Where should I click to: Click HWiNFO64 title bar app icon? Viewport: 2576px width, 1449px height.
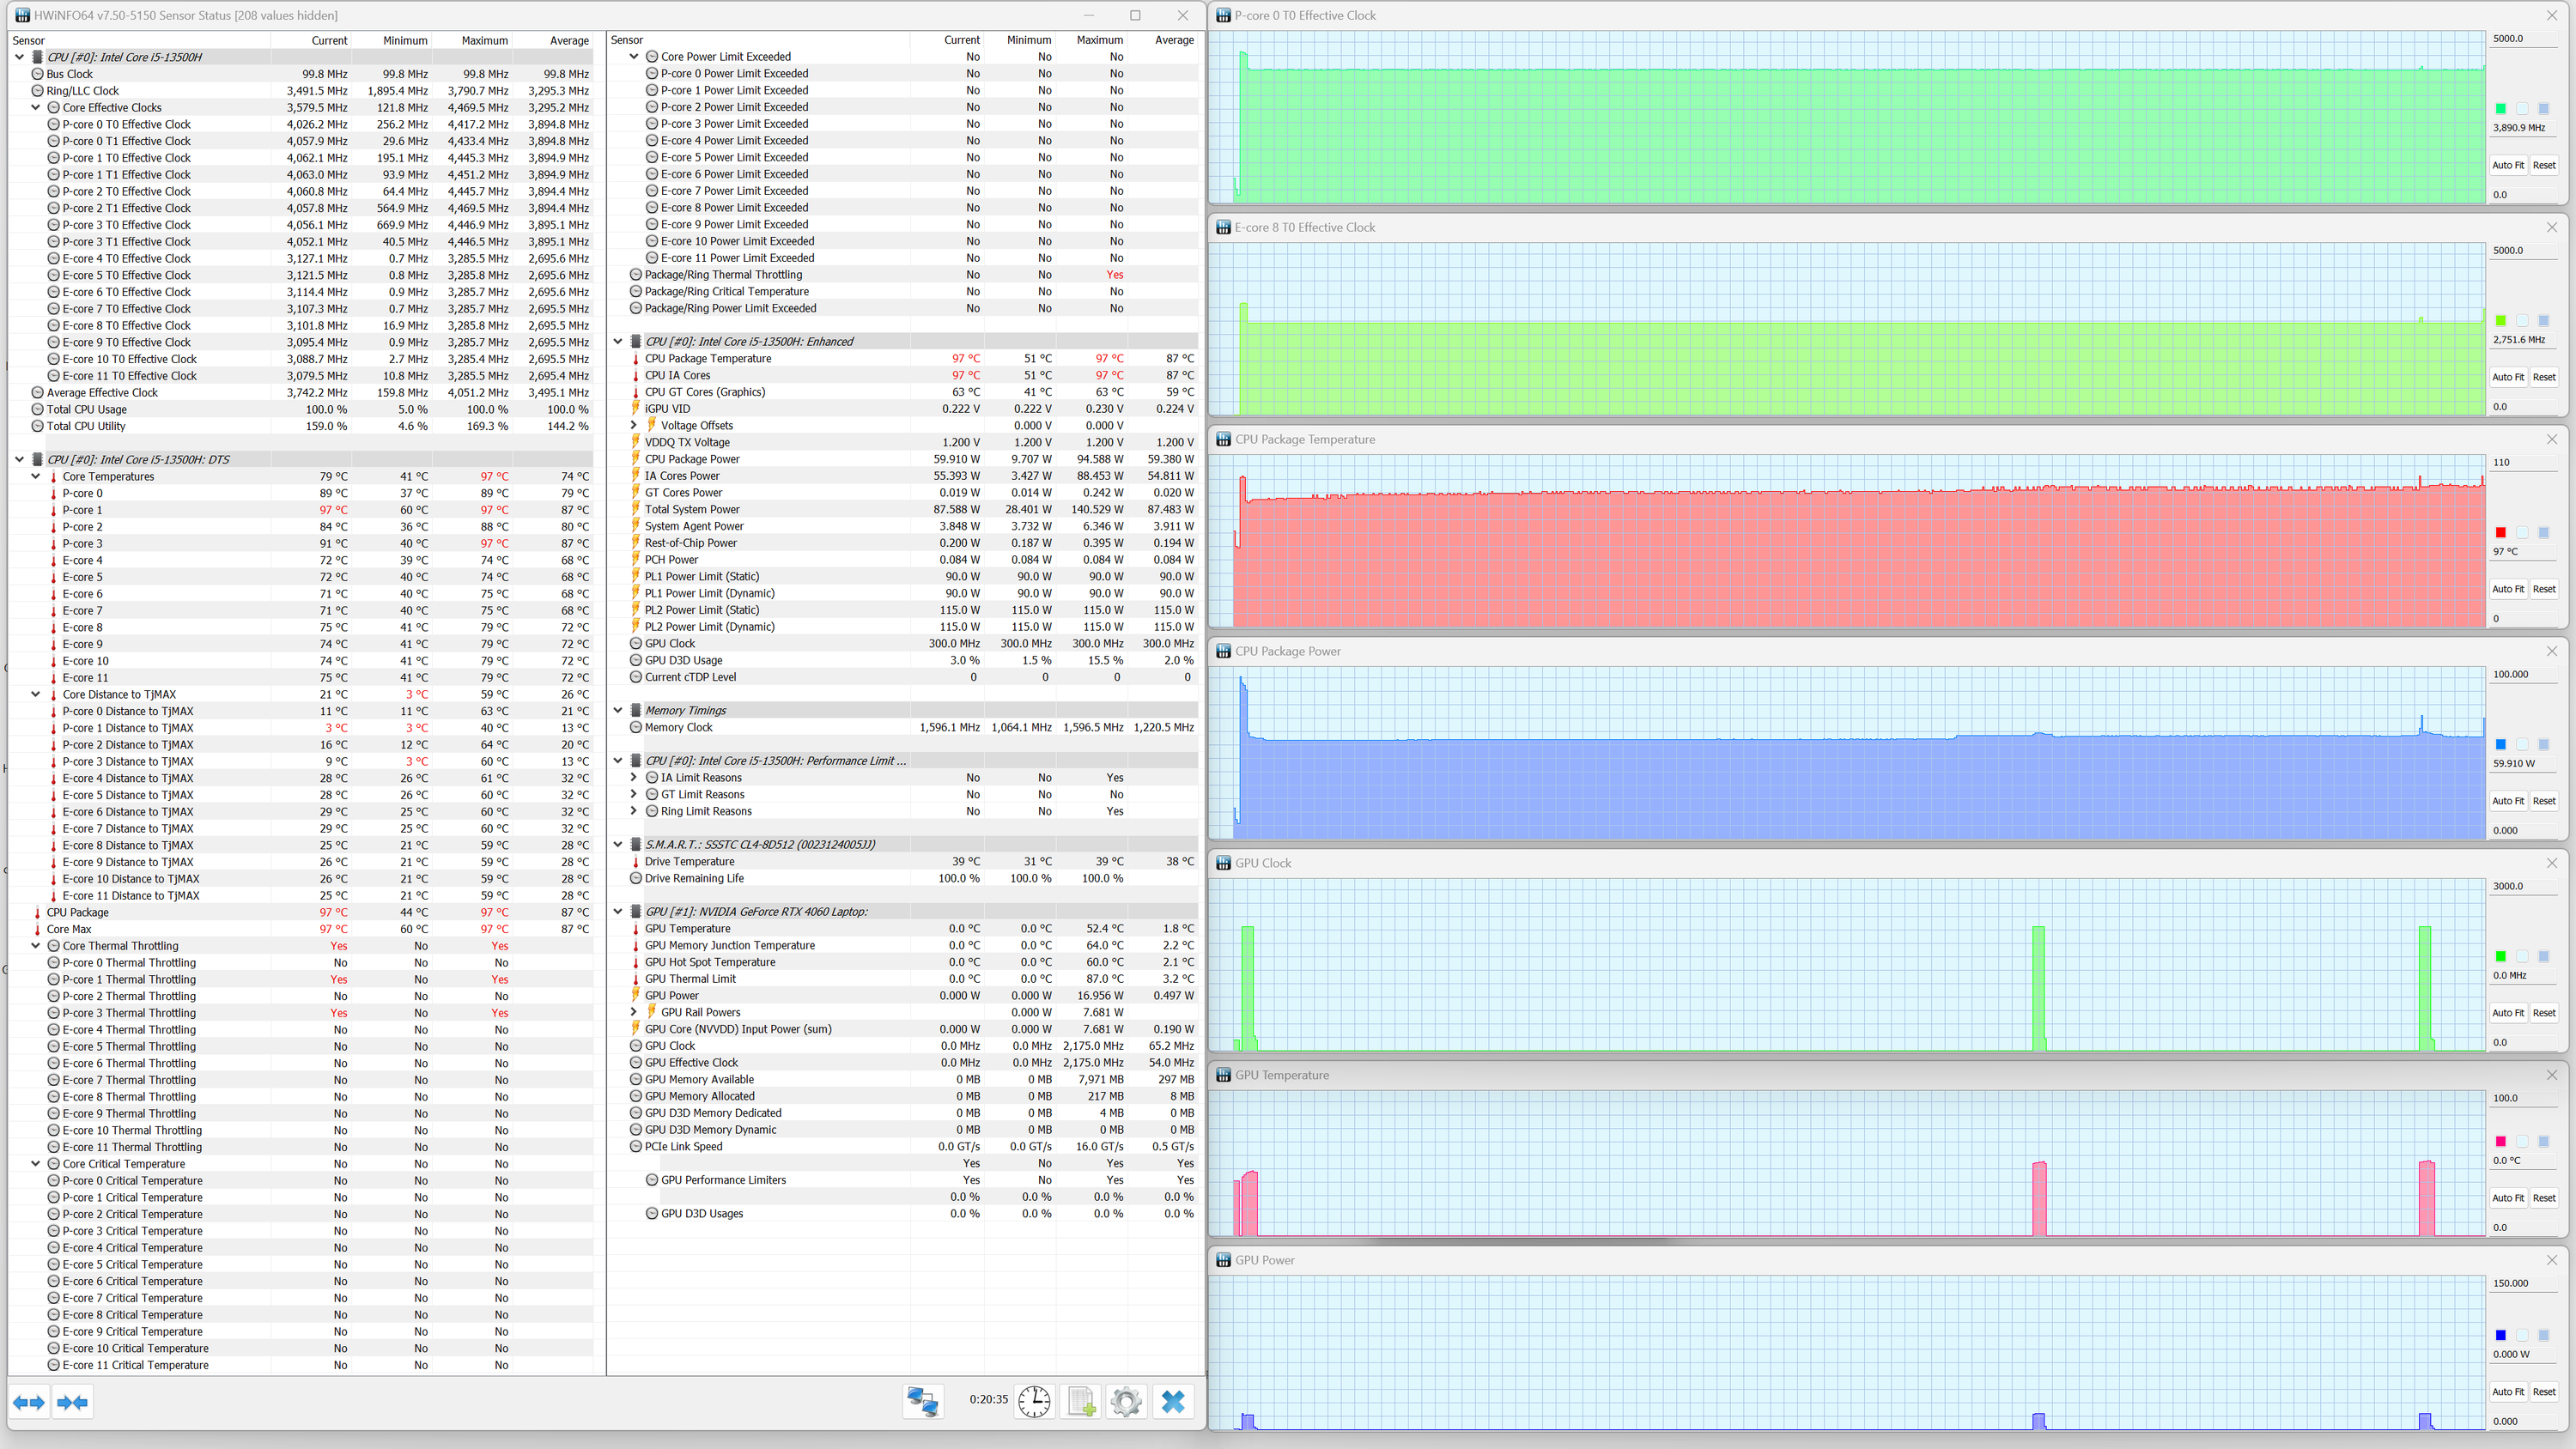click(22, 15)
